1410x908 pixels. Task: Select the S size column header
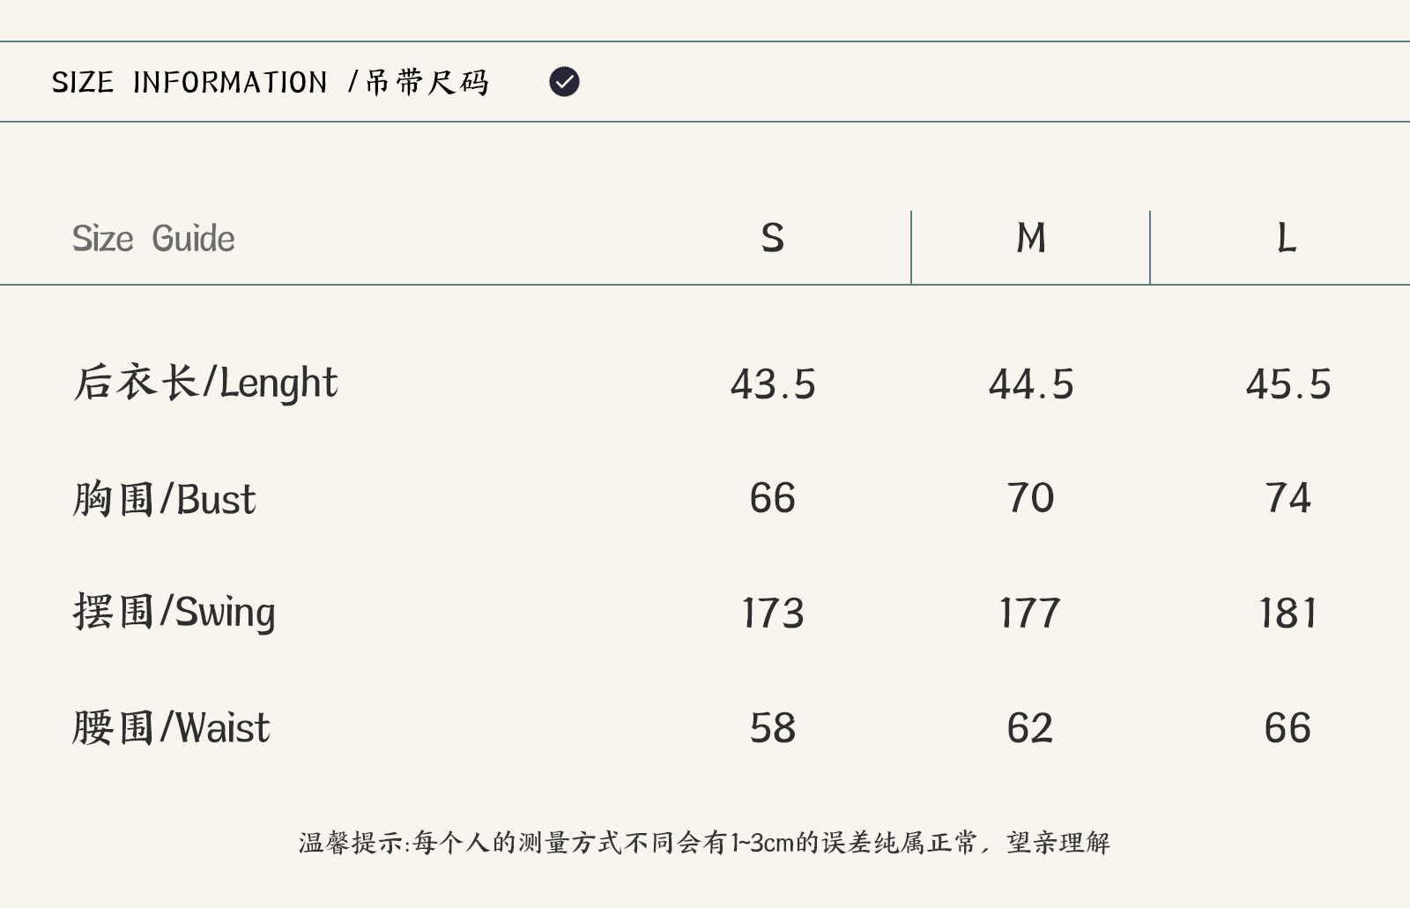772,238
